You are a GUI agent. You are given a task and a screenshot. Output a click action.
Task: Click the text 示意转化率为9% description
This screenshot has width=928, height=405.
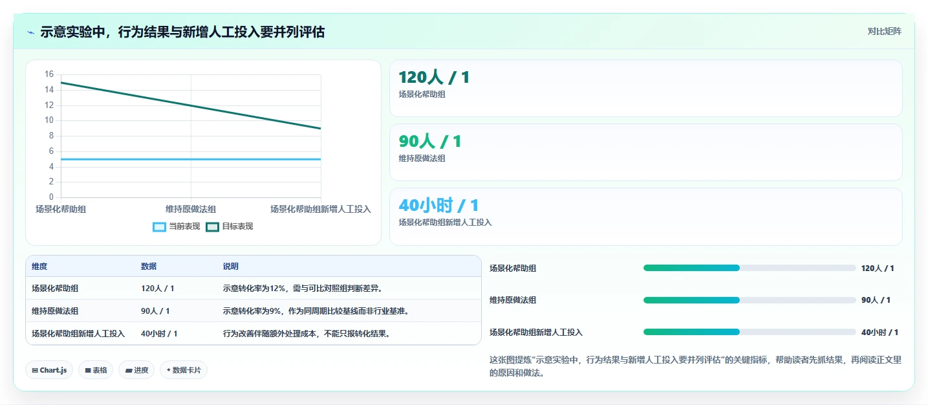coord(318,311)
